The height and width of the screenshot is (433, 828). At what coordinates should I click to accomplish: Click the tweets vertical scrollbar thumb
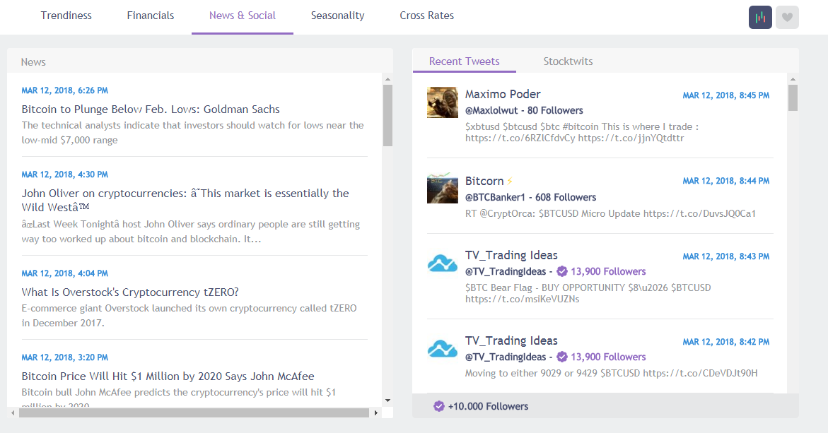click(793, 98)
